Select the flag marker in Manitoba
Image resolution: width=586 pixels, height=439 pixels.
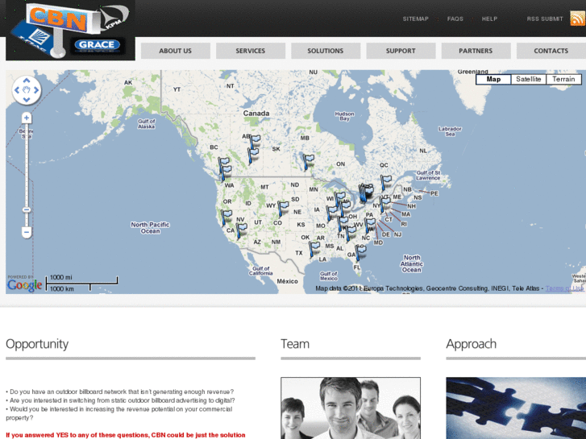point(308,162)
